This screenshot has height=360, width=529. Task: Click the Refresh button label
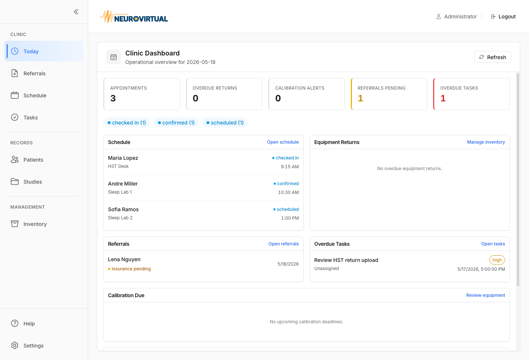[x=496, y=57]
